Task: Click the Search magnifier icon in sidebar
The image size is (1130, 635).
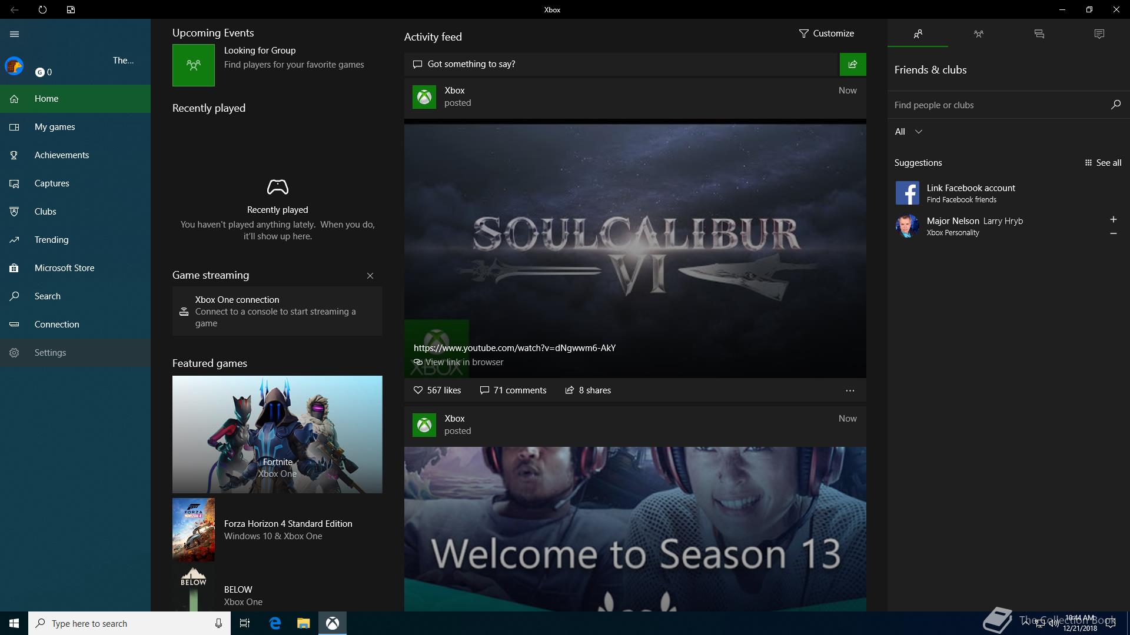Action: 14,296
